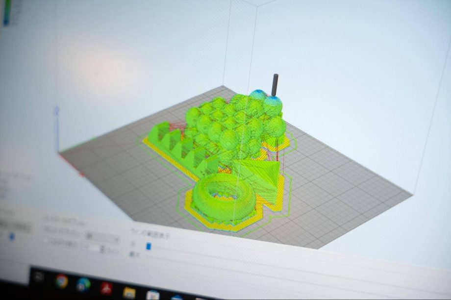
Task: Click the blue-capped sphere at cluster top
Action: pyautogui.click(x=258, y=96)
